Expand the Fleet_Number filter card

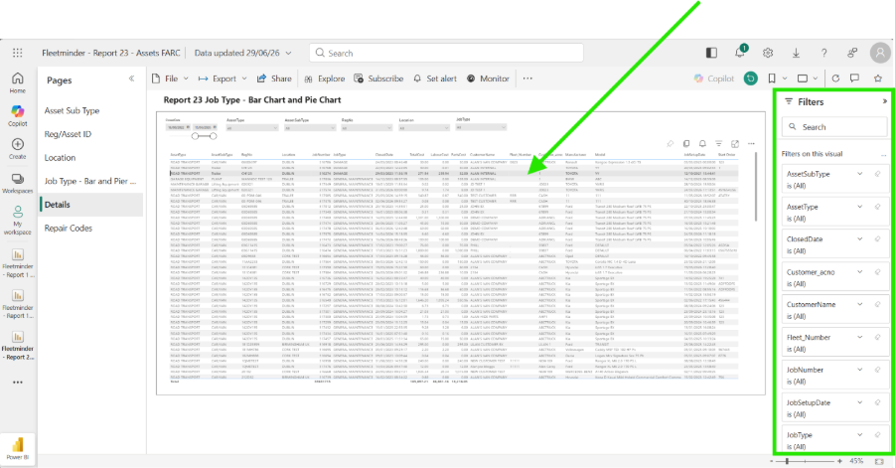[859, 337]
